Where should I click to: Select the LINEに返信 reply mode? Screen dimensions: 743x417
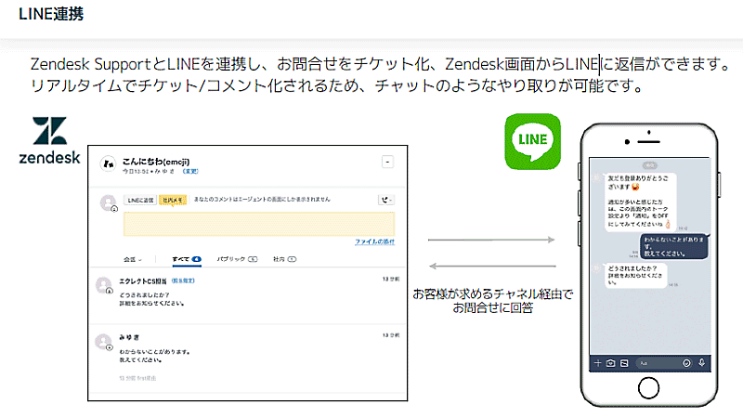pyautogui.click(x=140, y=200)
